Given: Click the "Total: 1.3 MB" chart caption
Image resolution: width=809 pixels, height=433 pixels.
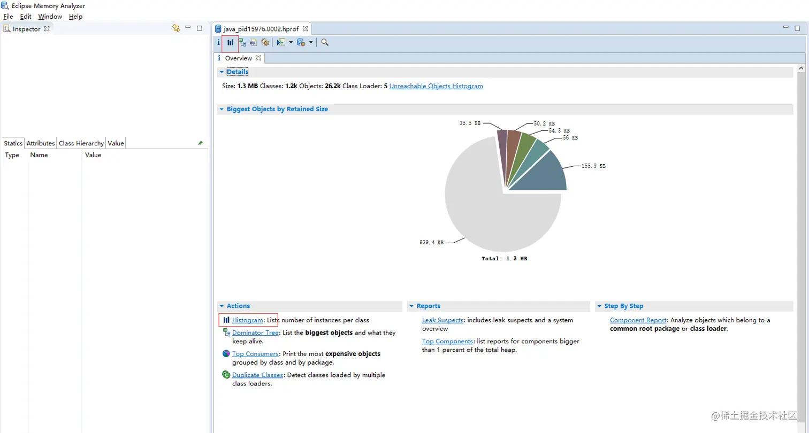Looking at the screenshot, I should coord(505,259).
